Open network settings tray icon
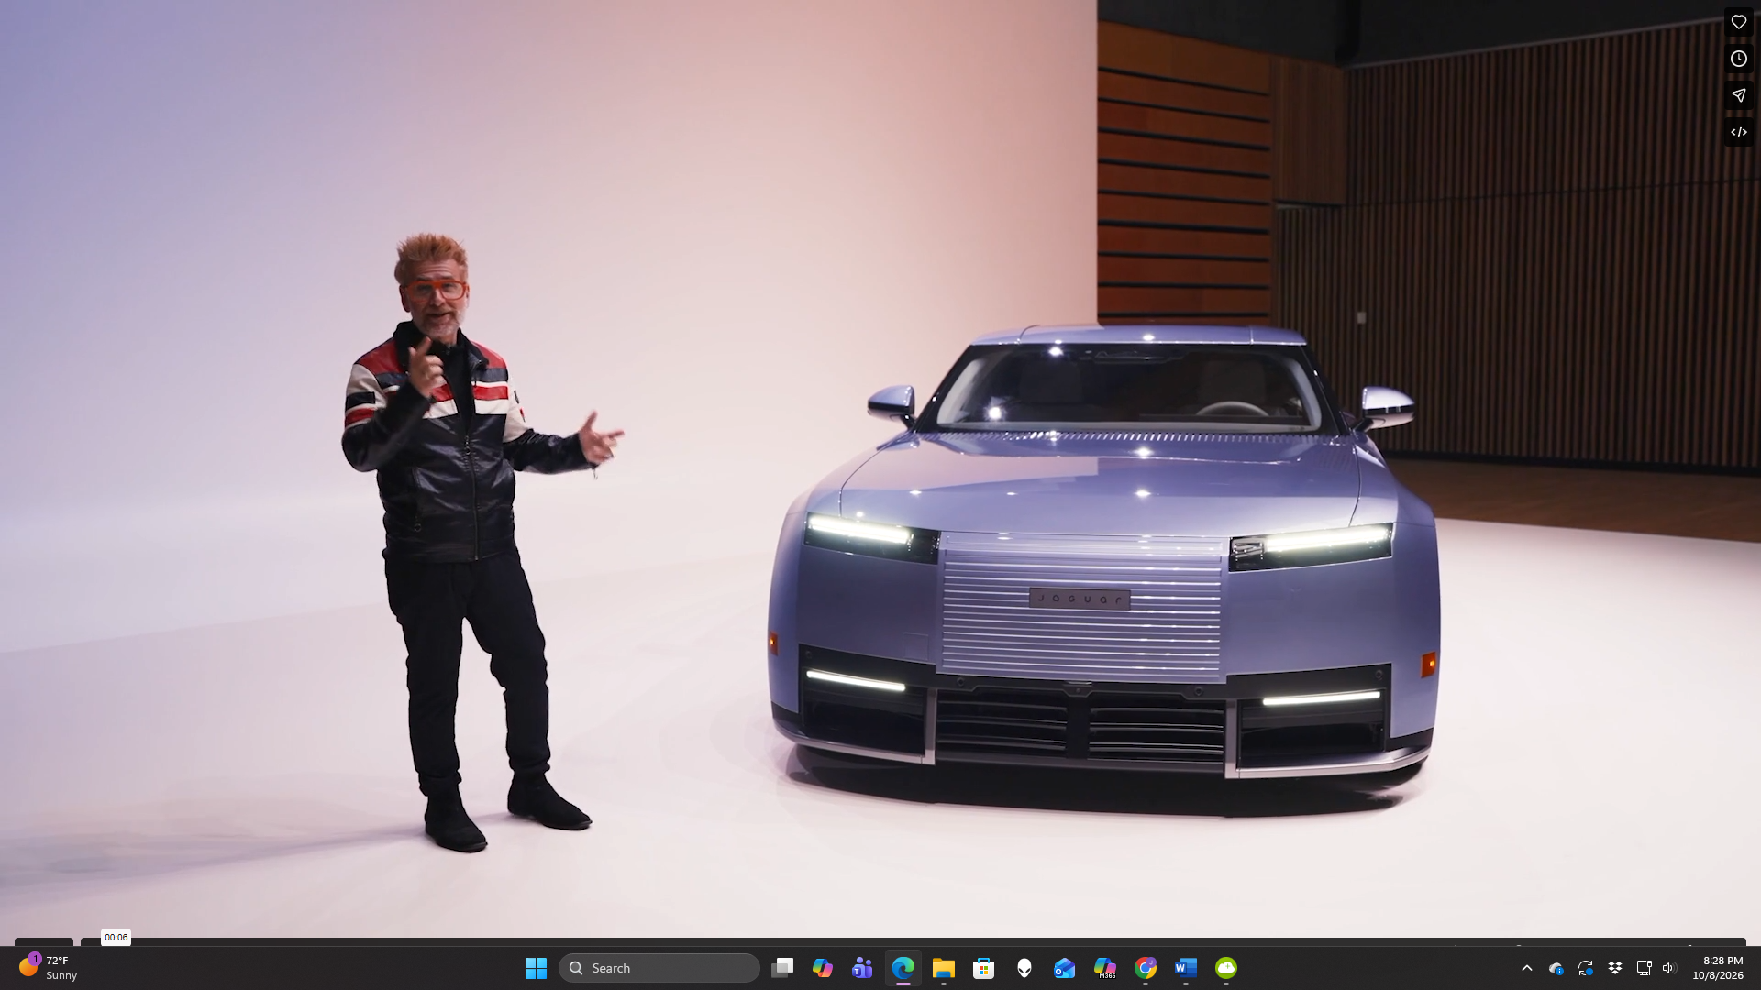1761x990 pixels. coord(1644,968)
